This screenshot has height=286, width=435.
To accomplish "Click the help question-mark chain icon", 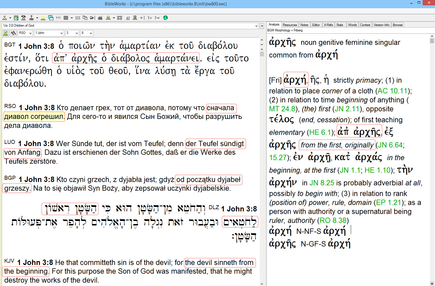I will pyautogui.click(x=31, y=18).
